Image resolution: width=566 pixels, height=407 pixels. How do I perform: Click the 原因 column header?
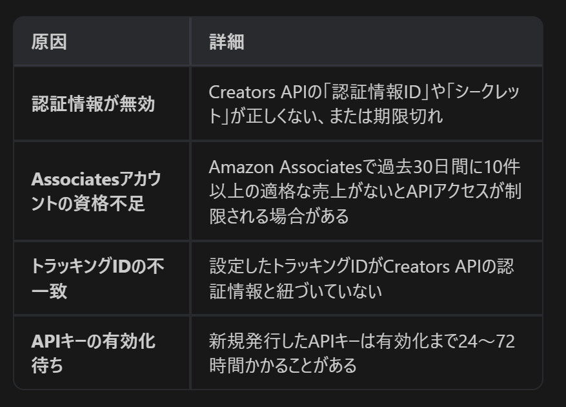pyautogui.click(x=49, y=43)
